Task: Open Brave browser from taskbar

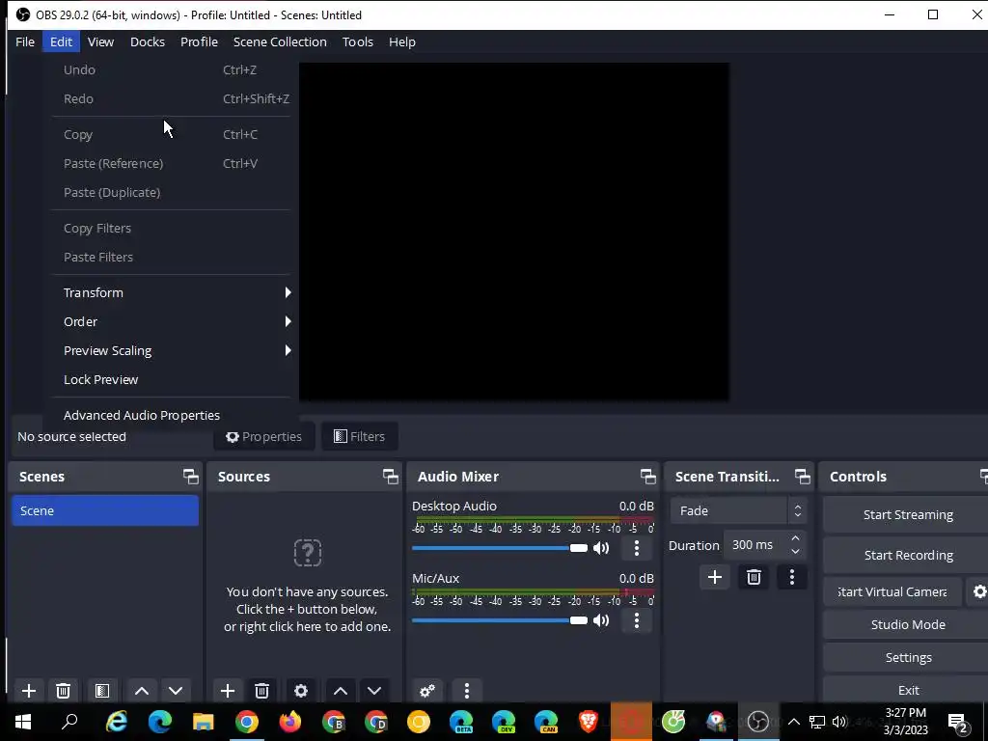Action: point(588,722)
